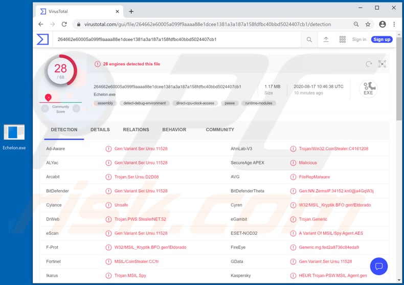
Task: Click the reanalyze refresh icon
Action: (369, 64)
